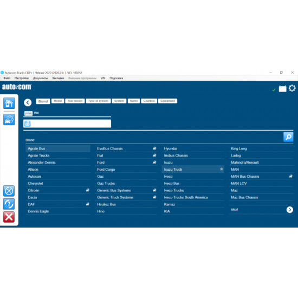Viewport: 298px width, 298px height.
Task: Open the Документы menu
Action: (40, 78)
